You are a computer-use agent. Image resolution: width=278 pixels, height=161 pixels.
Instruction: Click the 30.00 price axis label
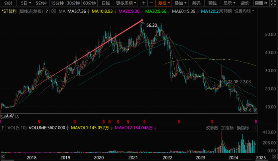point(270,71)
